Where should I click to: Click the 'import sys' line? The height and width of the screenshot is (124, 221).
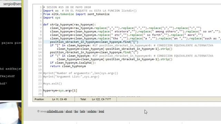click(52, 18)
